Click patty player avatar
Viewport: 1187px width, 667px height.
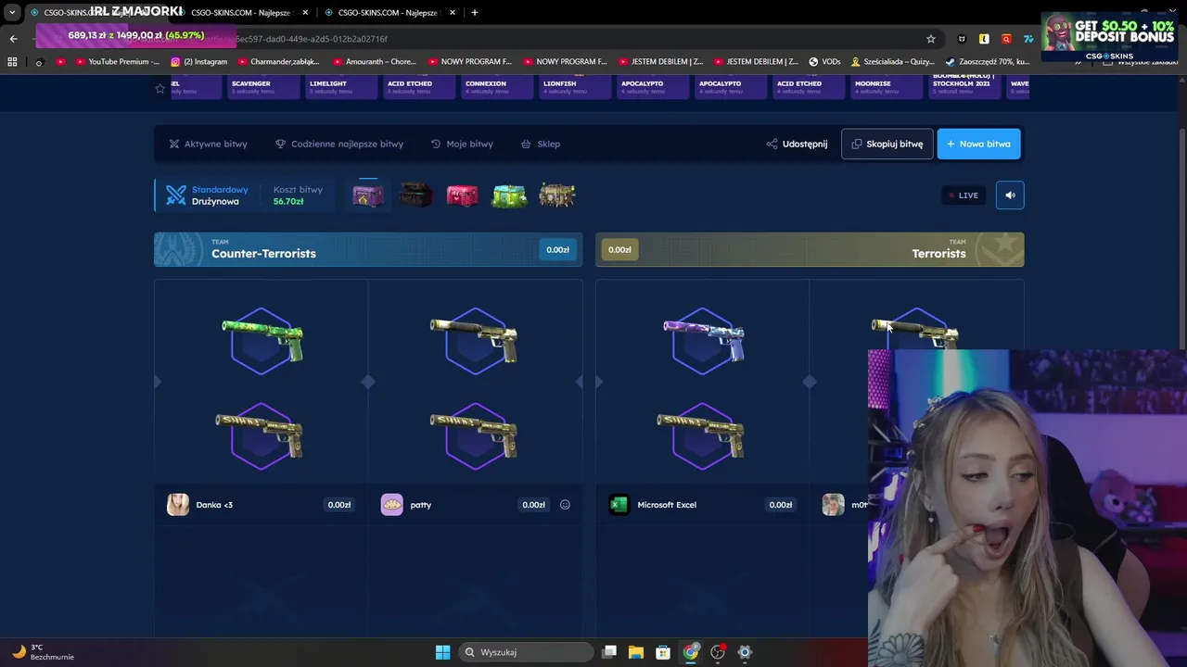392,505
